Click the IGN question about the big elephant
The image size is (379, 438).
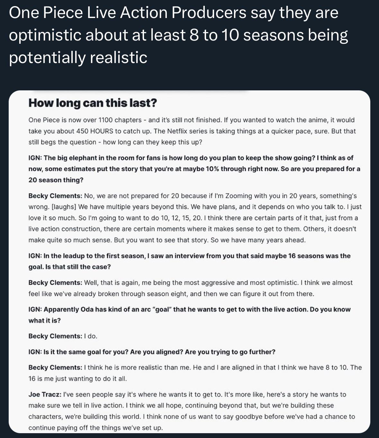[194, 169]
